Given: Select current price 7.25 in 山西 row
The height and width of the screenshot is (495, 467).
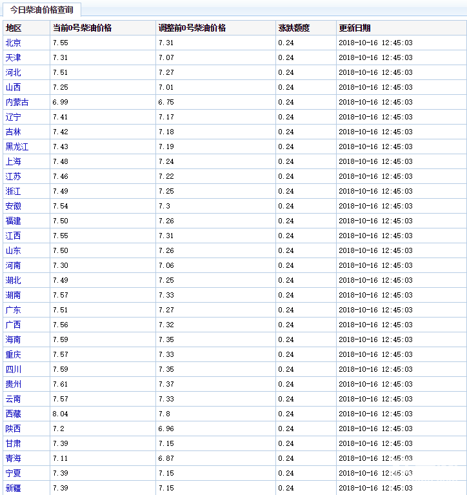Looking at the screenshot, I should coord(60,87).
